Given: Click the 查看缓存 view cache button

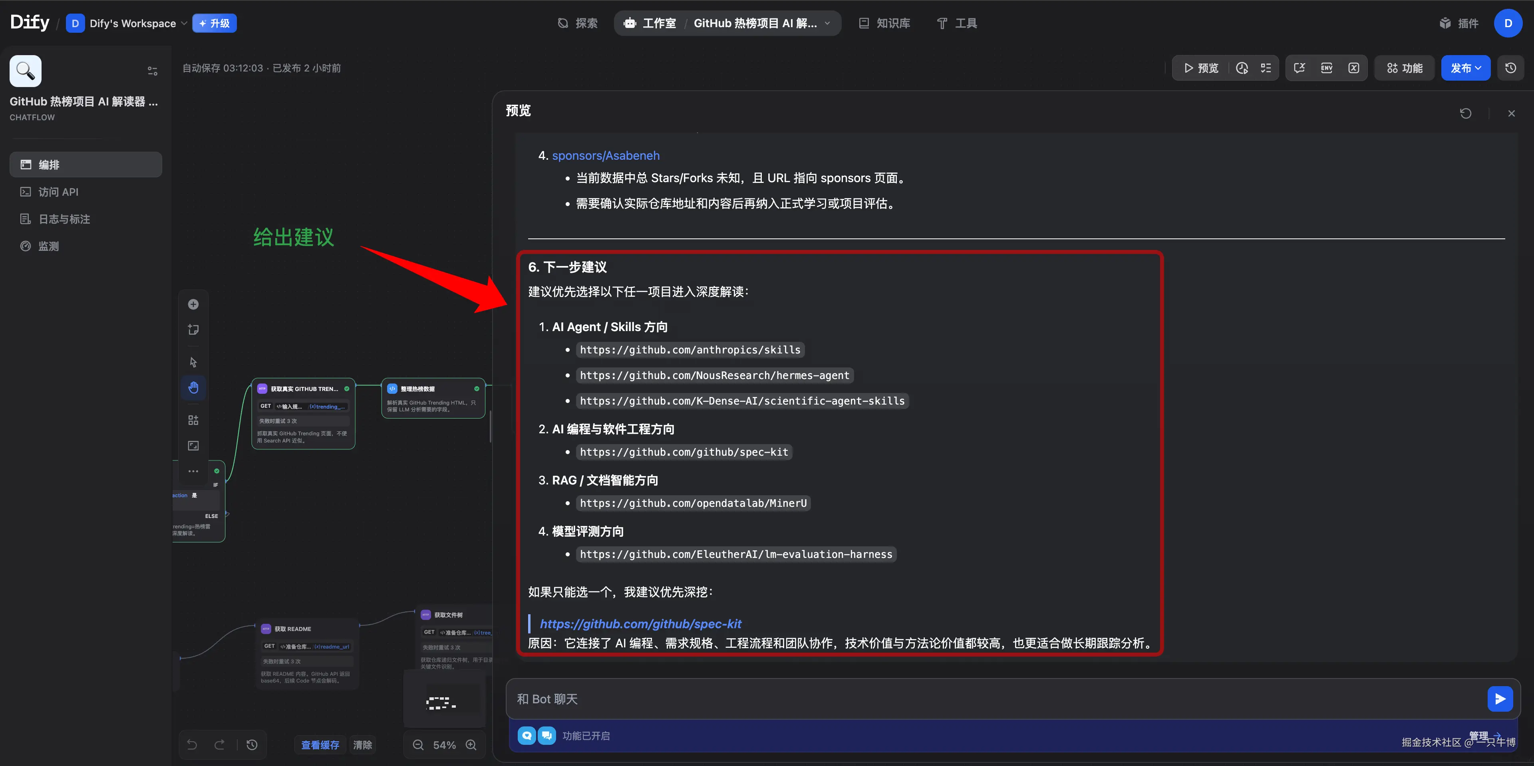Looking at the screenshot, I should coord(320,744).
